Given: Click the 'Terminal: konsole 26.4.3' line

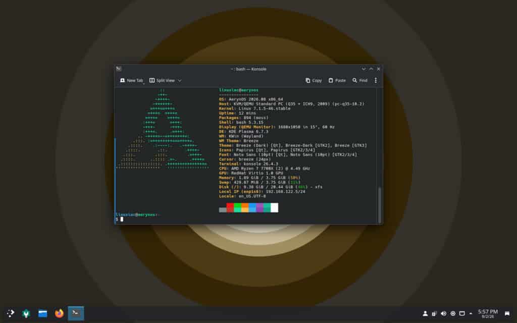Looking at the screenshot, I should pos(248,164).
